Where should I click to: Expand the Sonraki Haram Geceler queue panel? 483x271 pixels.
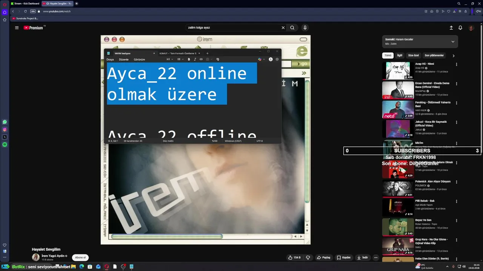tap(453, 41)
